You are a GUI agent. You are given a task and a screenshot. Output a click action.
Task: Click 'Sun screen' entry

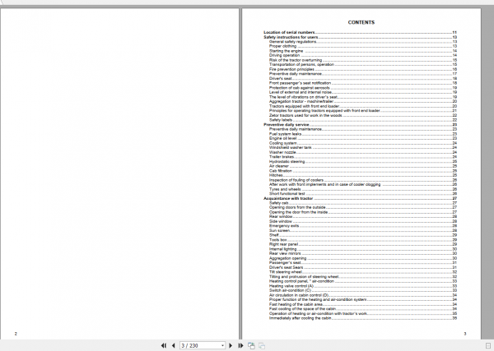(279, 230)
